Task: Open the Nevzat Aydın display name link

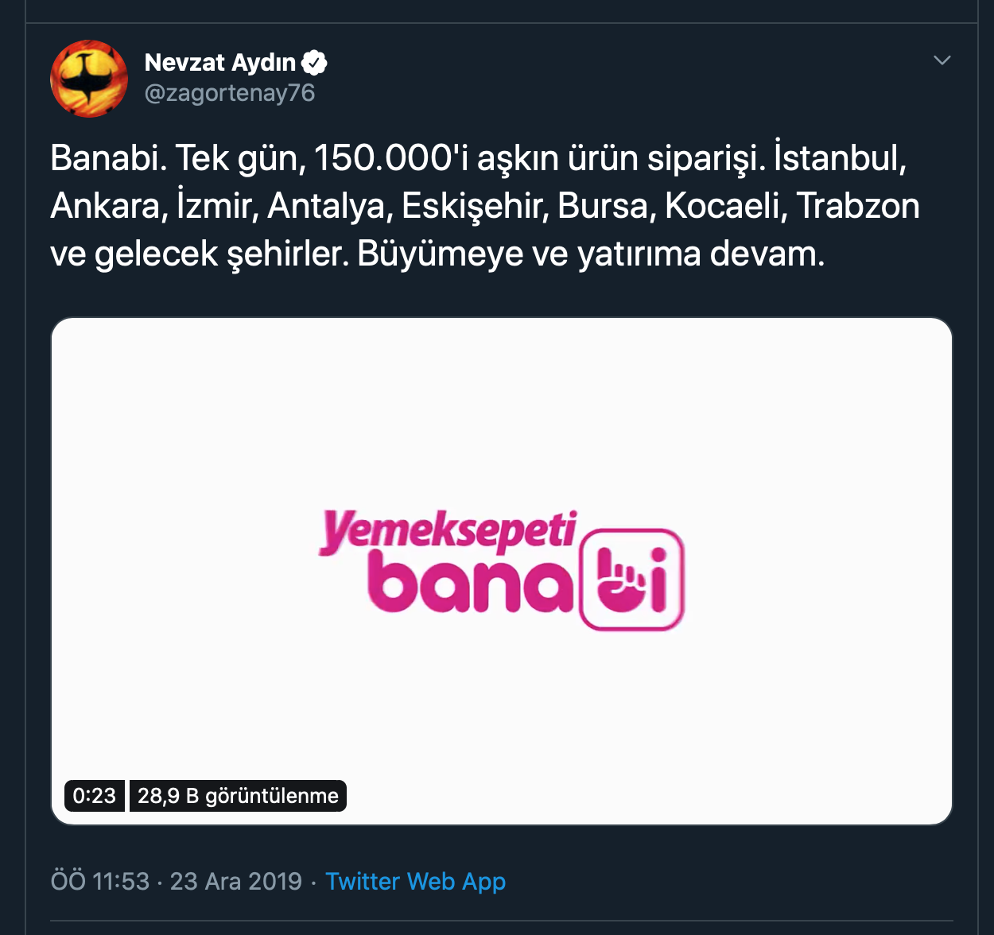Action: pos(219,62)
